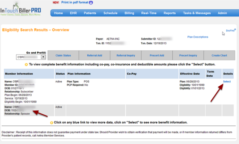Expand the Go and Prefill dropdown arrow
Screen dimensions: 239x144
pyautogui.click(x=43, y=57)
